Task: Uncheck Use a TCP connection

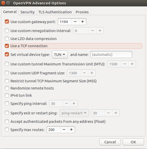Action: tap(7, 46)
